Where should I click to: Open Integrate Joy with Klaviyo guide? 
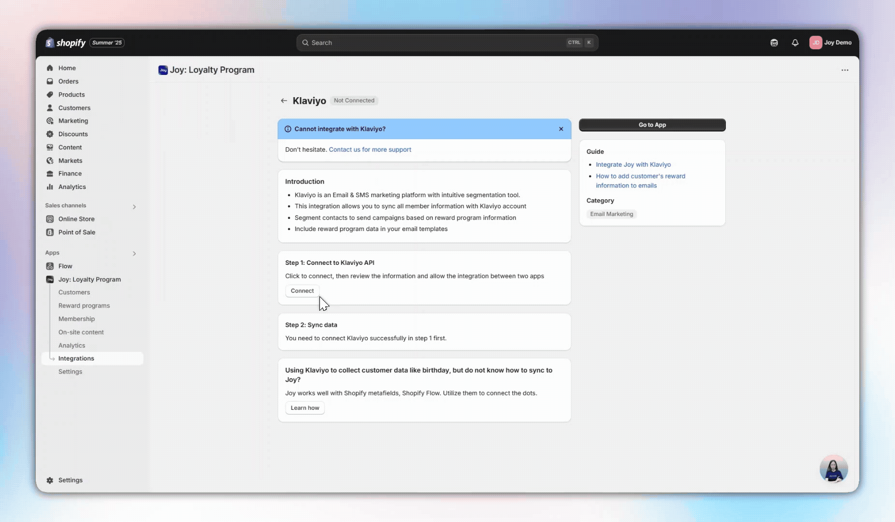coord(633,164)
